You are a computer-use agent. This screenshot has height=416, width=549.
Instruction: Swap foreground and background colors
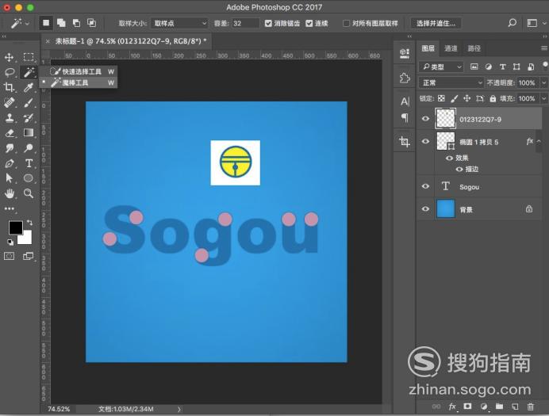pyautogui.click(x=29, y=223)
